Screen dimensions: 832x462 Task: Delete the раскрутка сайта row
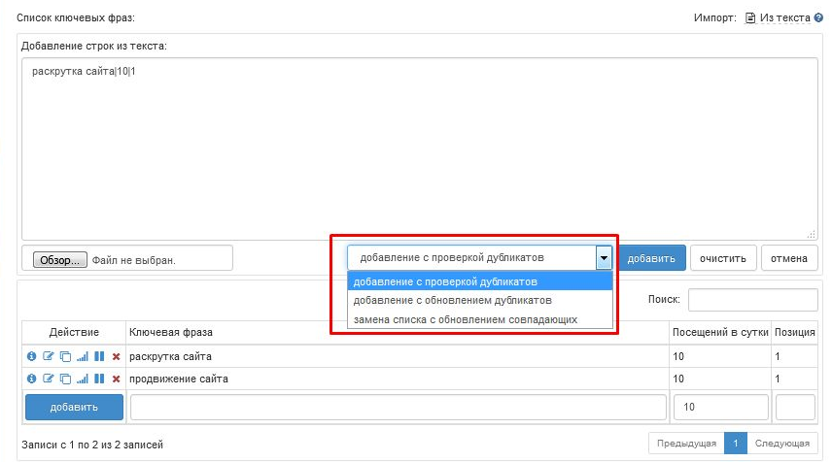116,356
